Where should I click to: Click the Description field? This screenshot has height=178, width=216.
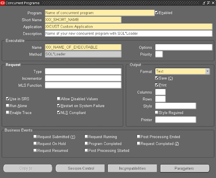click(x=129, y=33)
